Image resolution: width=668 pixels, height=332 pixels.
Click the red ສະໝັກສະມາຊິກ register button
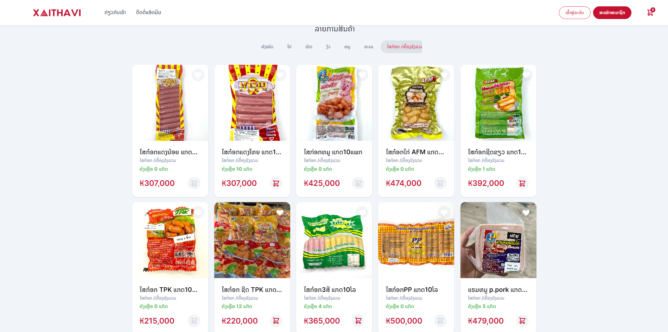(x=612, y=13)
